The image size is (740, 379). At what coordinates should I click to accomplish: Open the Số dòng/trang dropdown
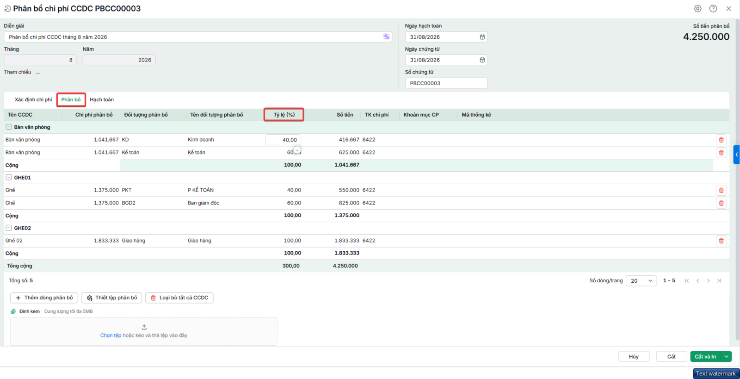pyautogui.click(x=641, y=281)
